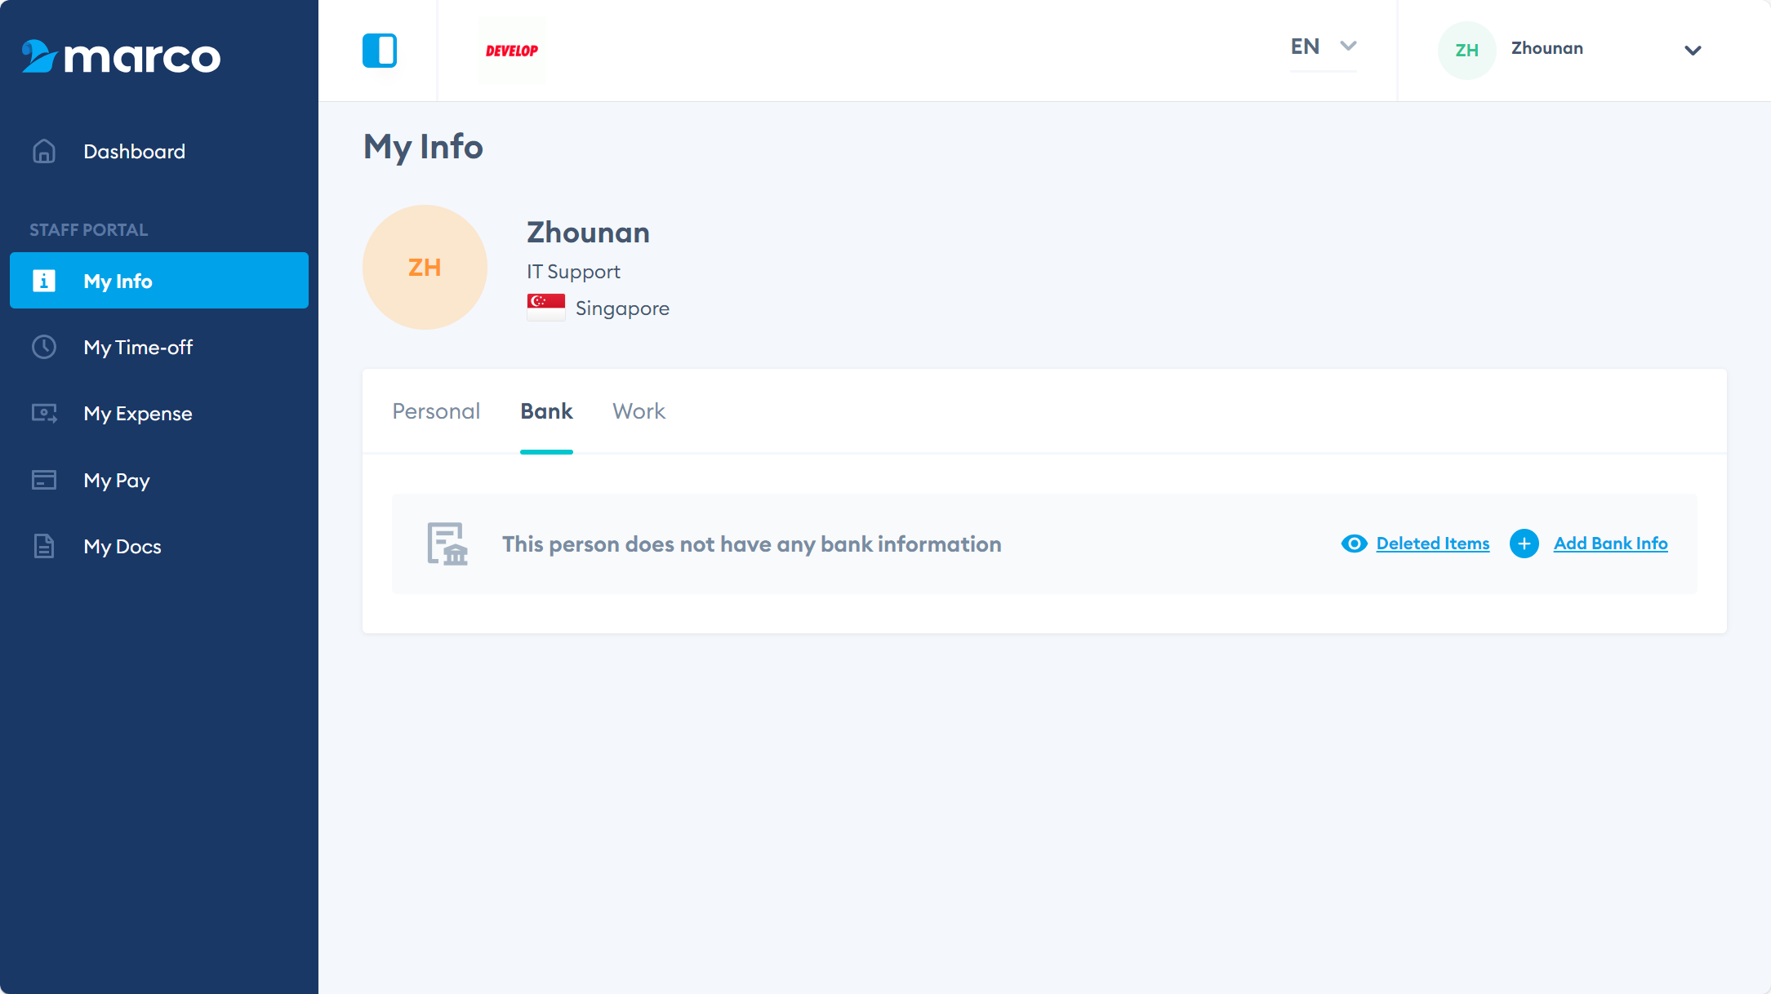Click the My Docs document icon
The width and height of the screenshot is (1771, 994).
pos(44,546)
